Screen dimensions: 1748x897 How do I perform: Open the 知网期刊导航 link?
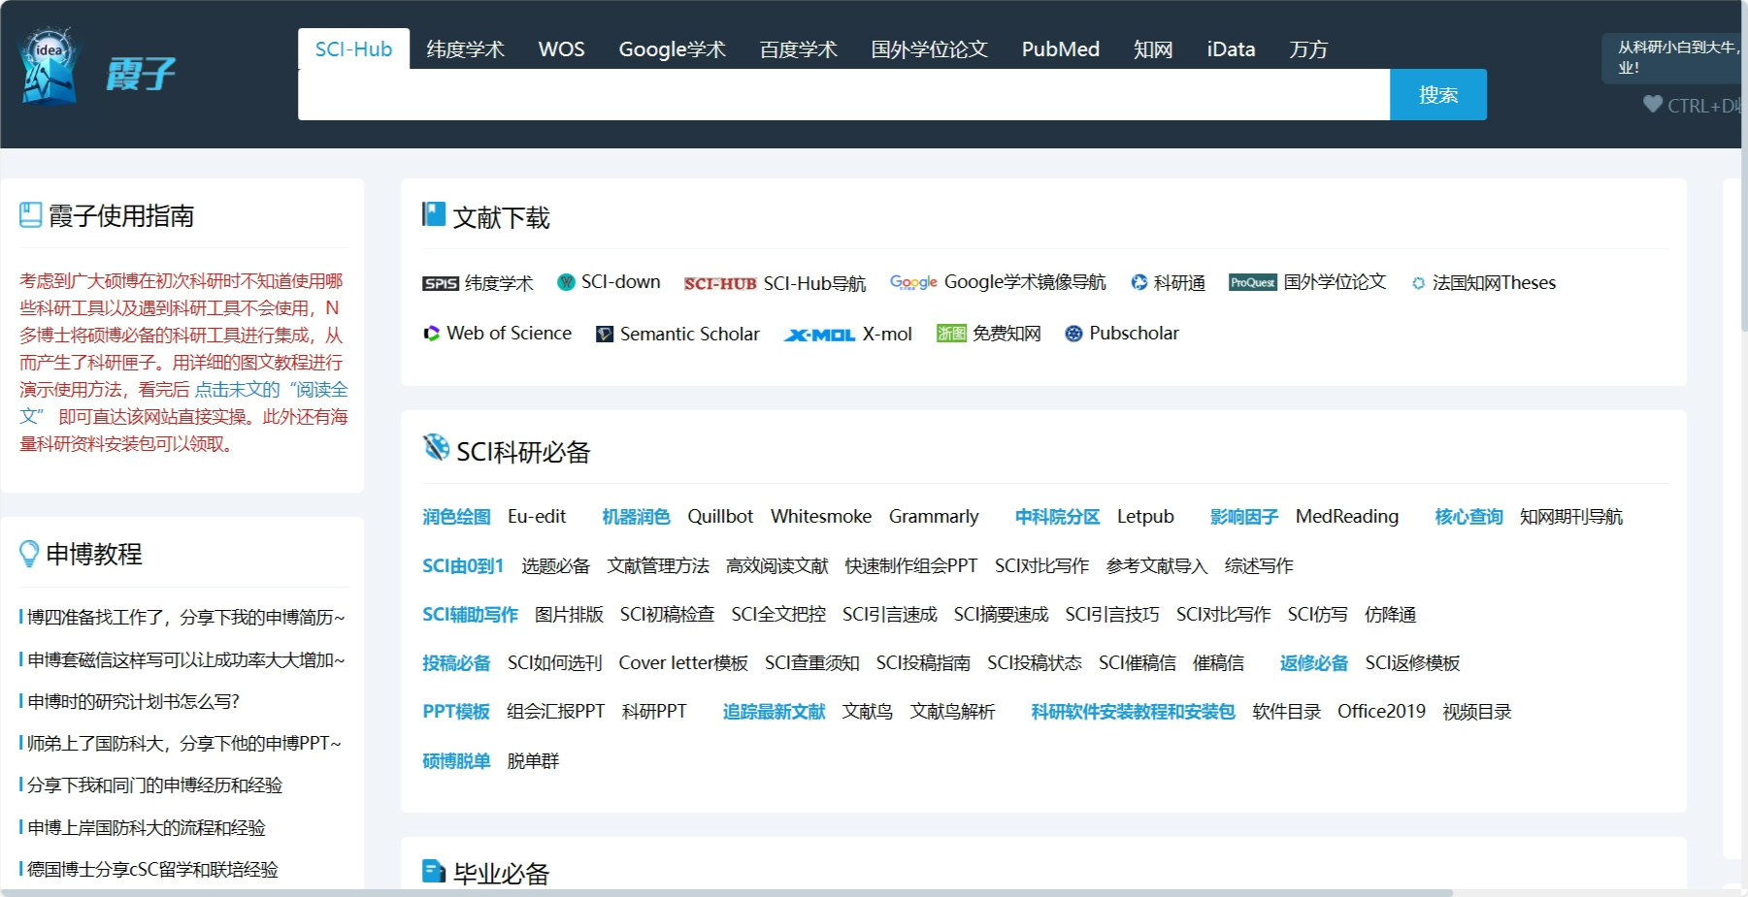1571,517
